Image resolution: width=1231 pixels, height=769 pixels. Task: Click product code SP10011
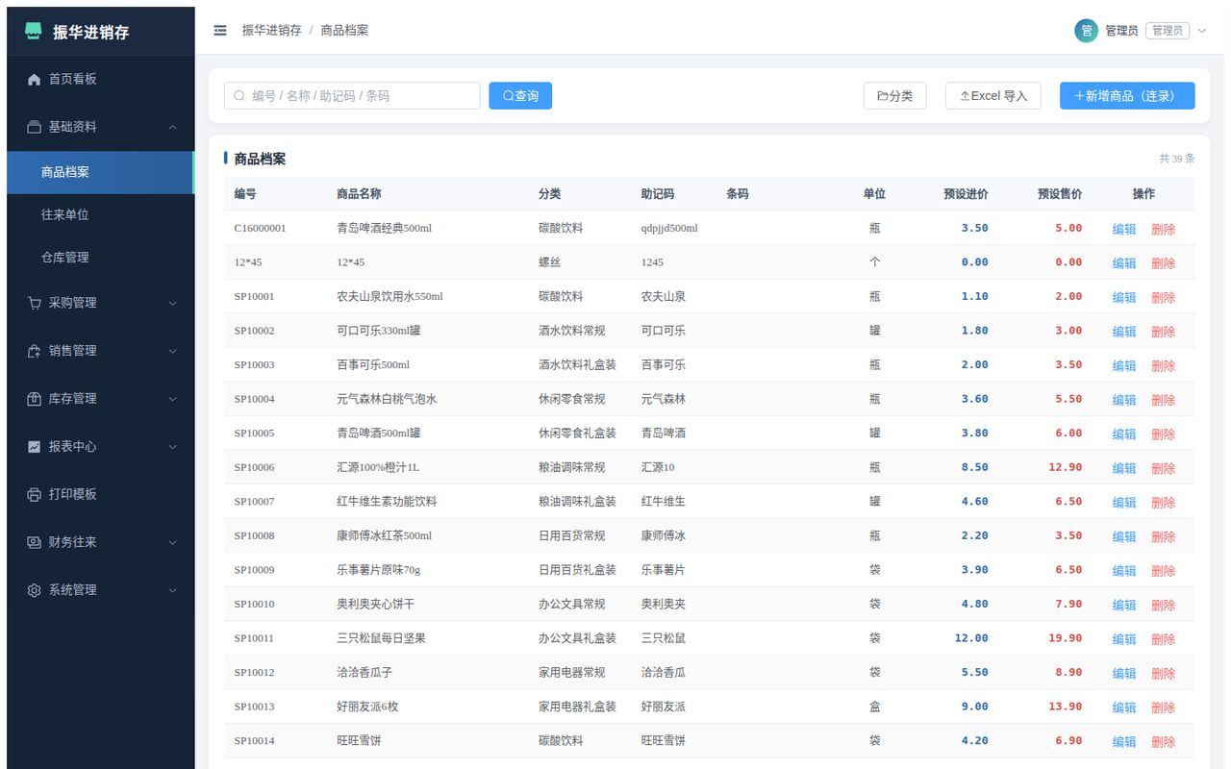(x=254, y=638)
